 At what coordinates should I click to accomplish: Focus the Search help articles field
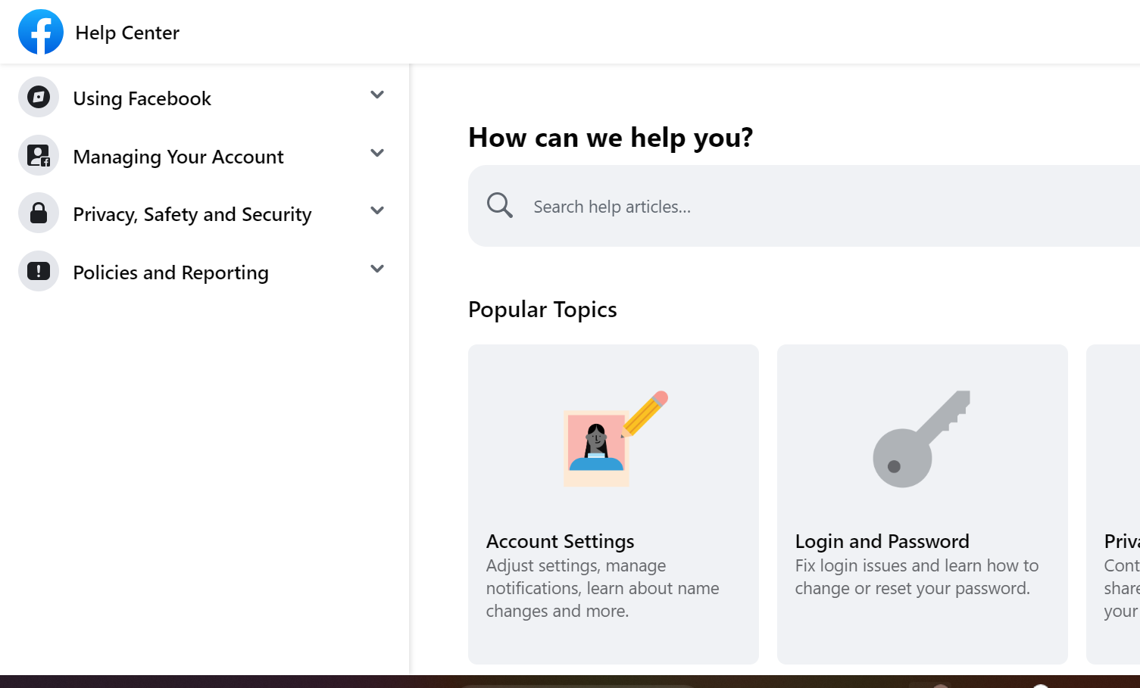[x=804, y=206]
